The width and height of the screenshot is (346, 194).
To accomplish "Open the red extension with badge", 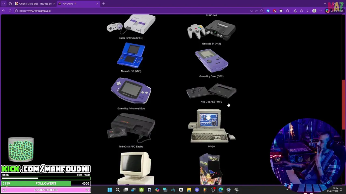I will tap(275, 11).
